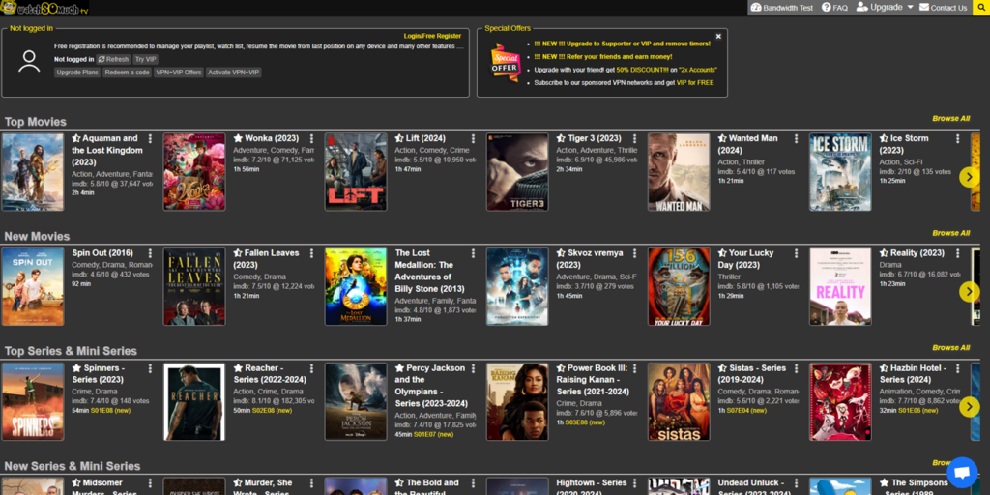Viewport: 990px width, 495px height.
Task: Open three-dot menu for Lift (2024)
Action: (474, 139)
